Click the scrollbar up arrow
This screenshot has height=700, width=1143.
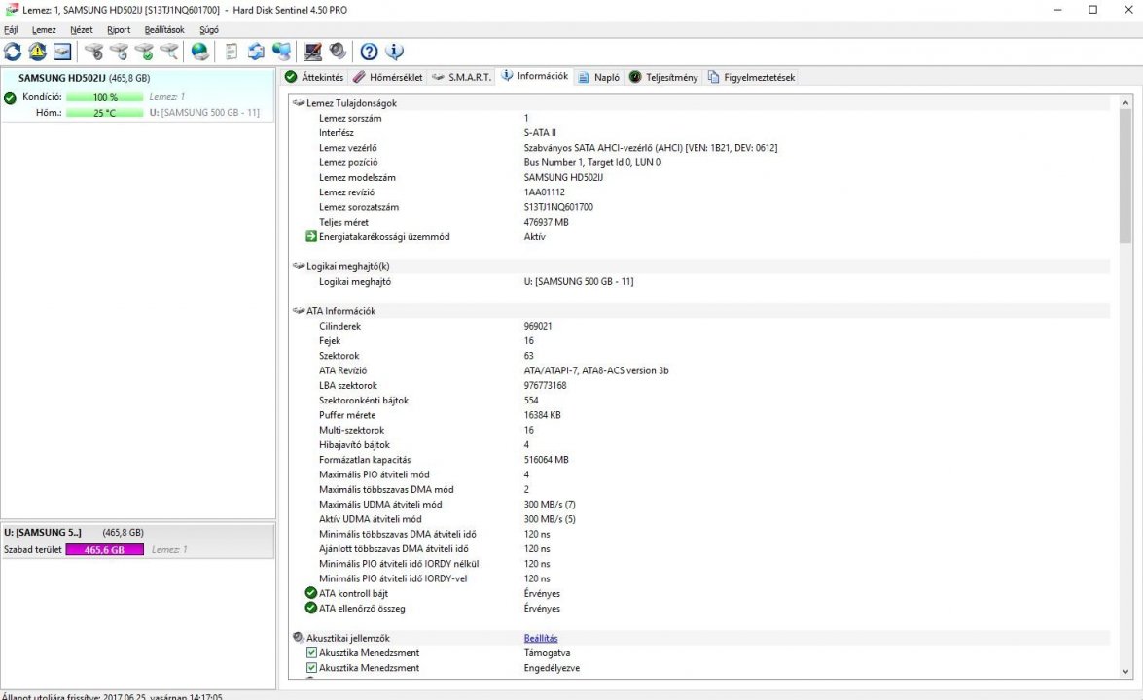point(1125,103)
